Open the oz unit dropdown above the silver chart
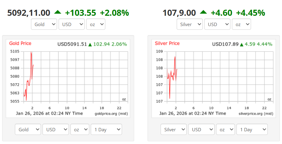This screenshot has width=282, height=144. (x=241, y=24)
